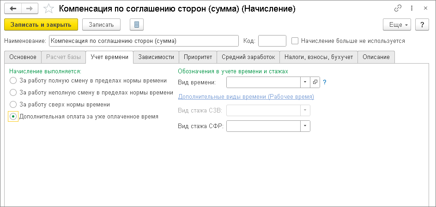The image size is (436, 207).
Task: Click the blue question mark hint
Action: (324, 82)
